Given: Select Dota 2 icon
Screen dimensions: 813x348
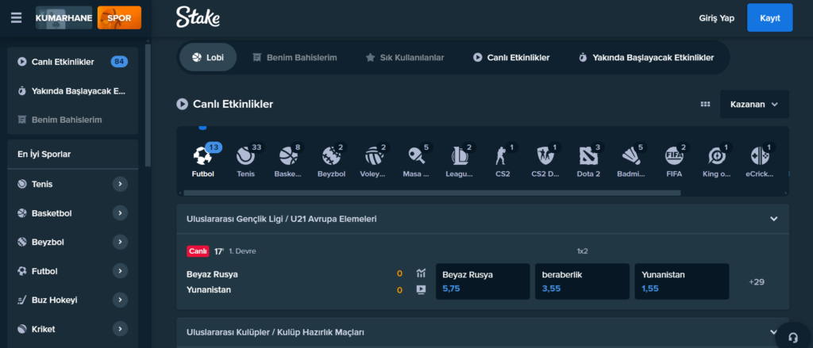Looking at the screenshot, I should [588, 161].
